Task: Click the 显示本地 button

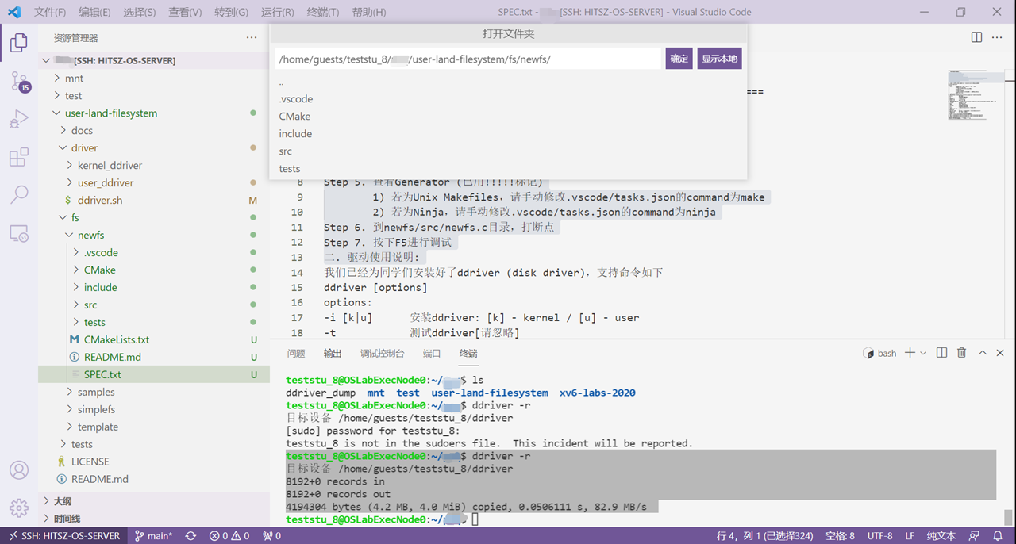Action: 719,59
